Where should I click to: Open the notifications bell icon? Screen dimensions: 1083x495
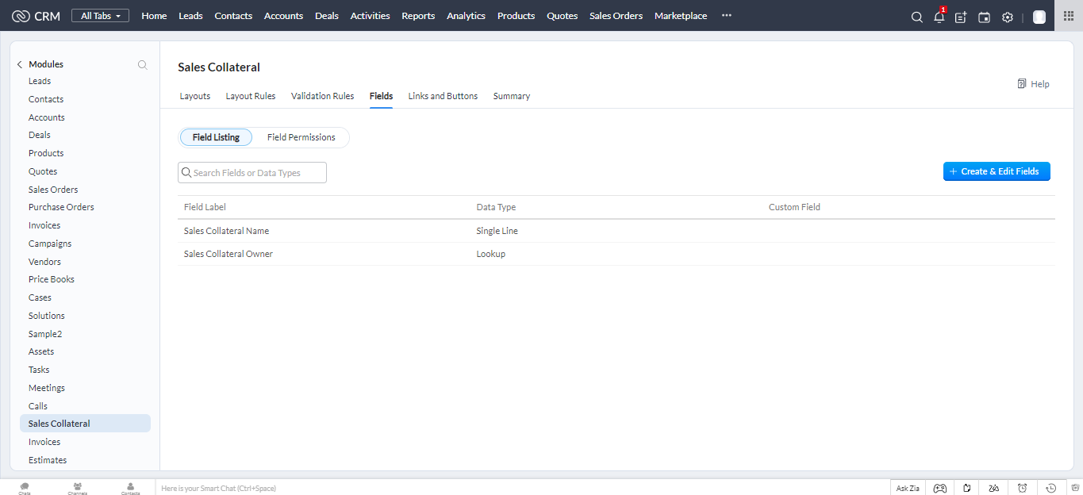[939, 17]
